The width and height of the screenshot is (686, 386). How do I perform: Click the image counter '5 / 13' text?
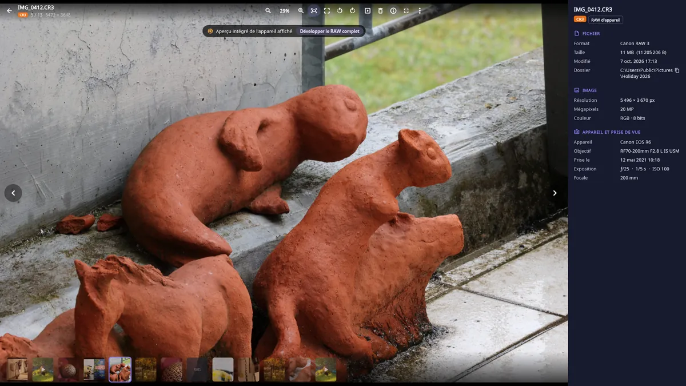[x=37, y=15]
